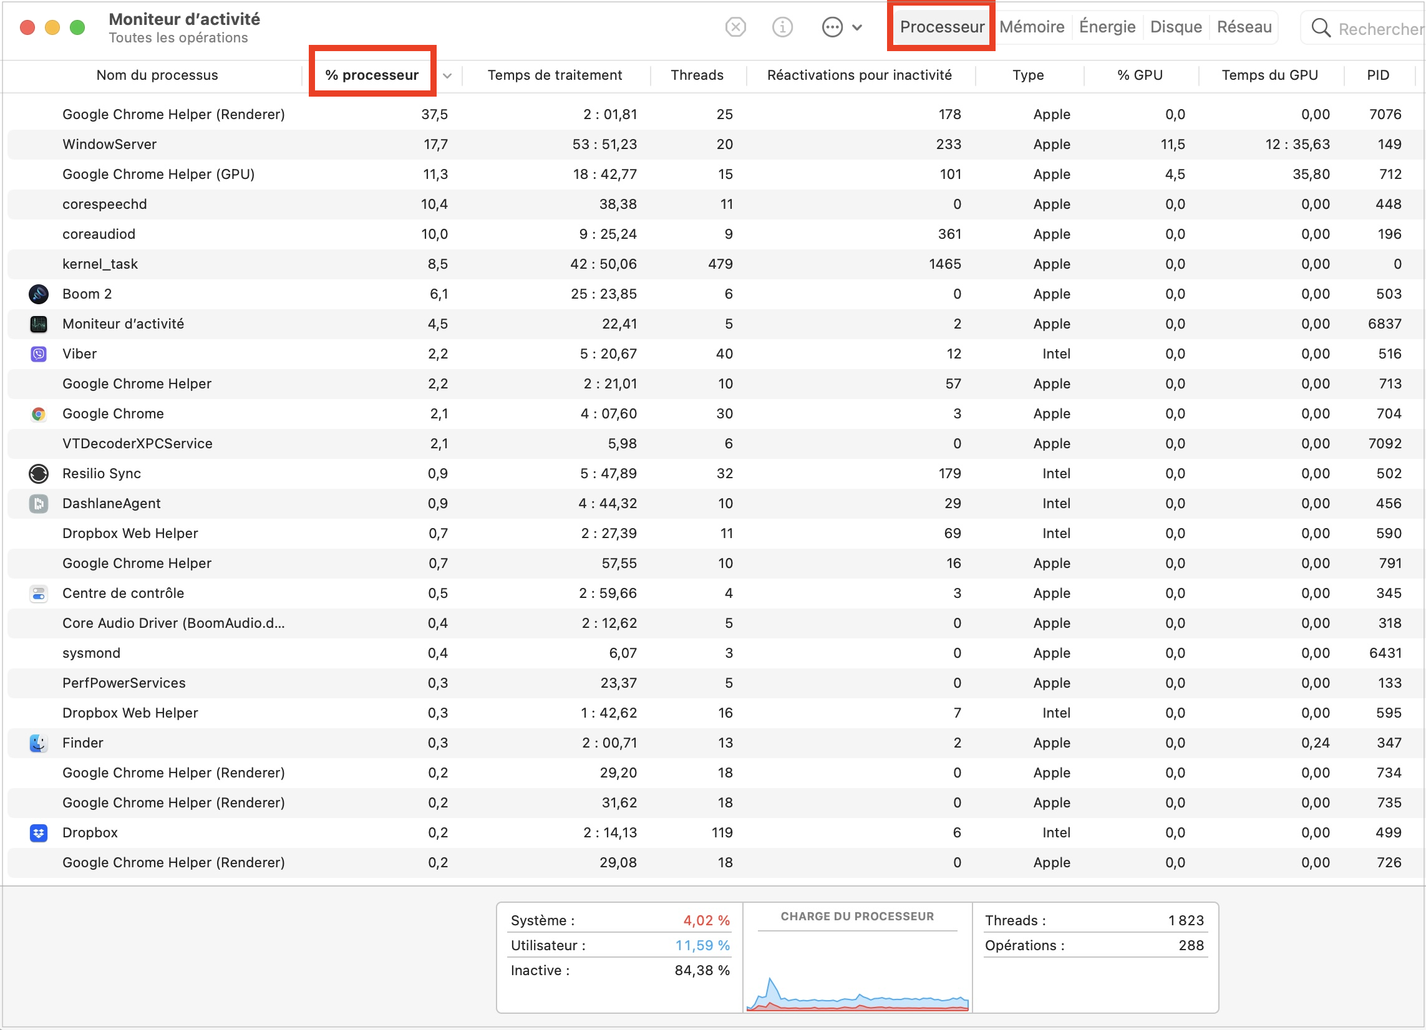Sort by PID column header

pyautogui.click(x=1377, y=75)
